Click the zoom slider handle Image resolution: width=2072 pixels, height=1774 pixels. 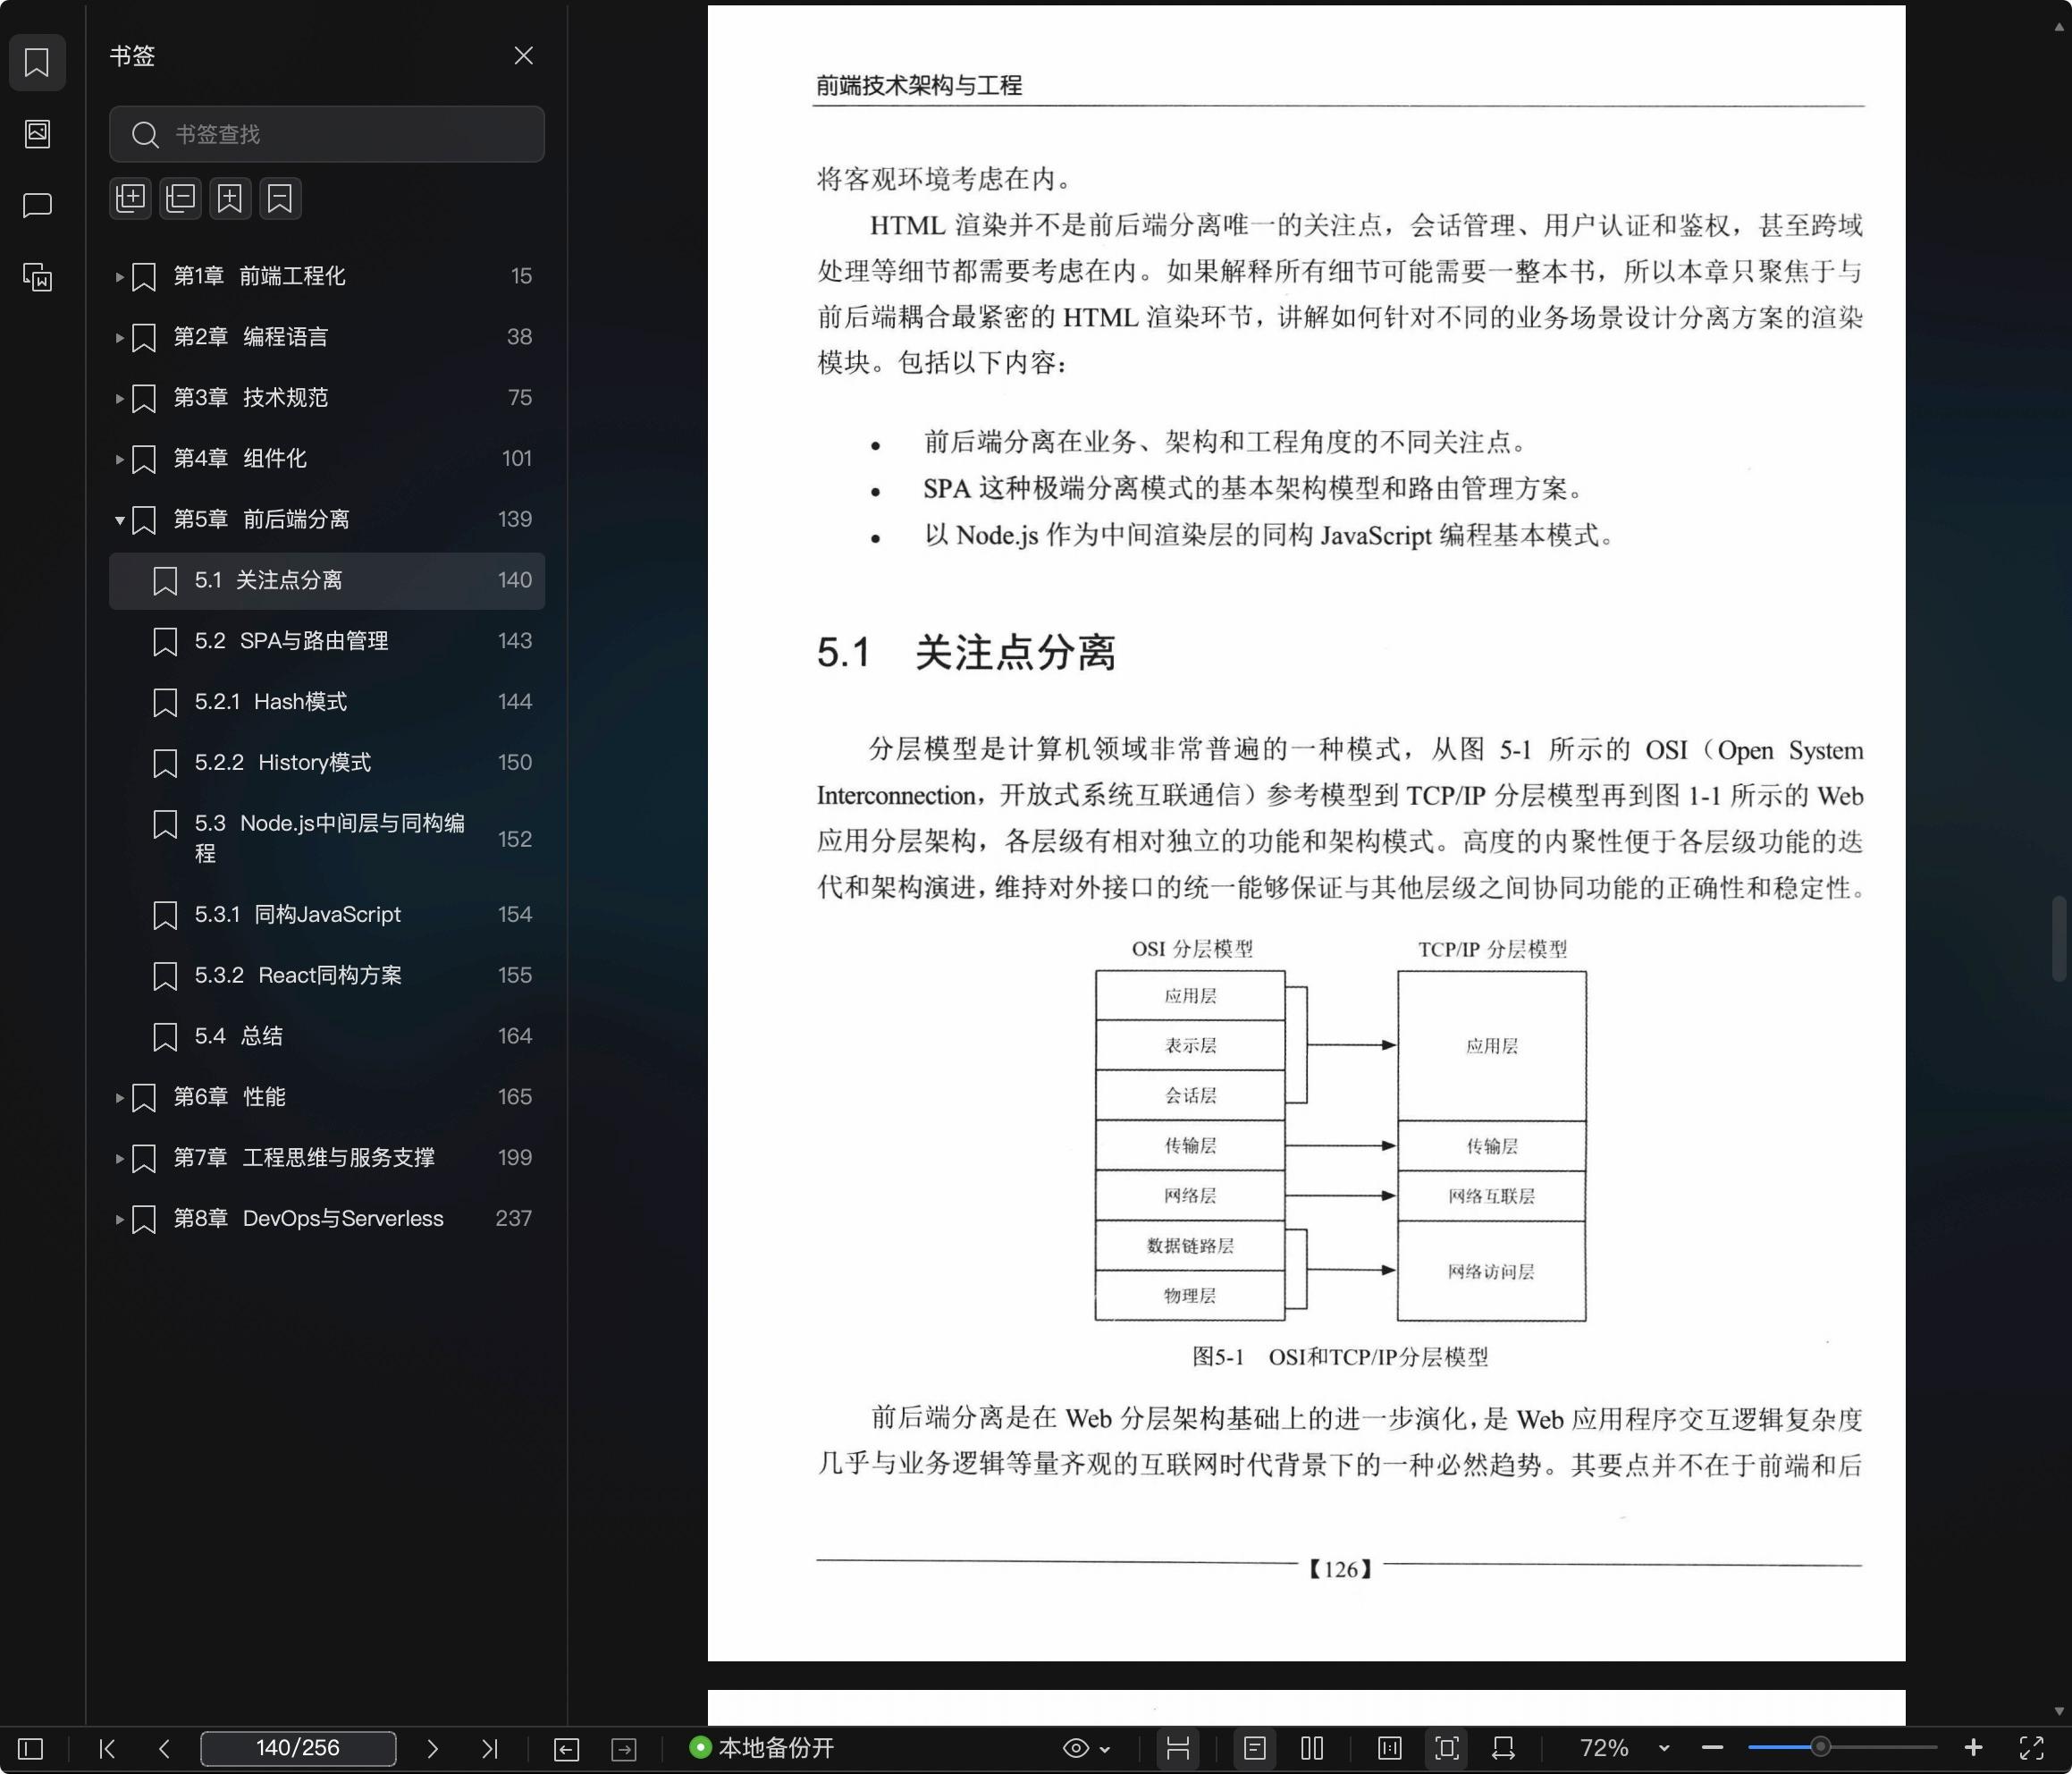pos(1821,1747)
